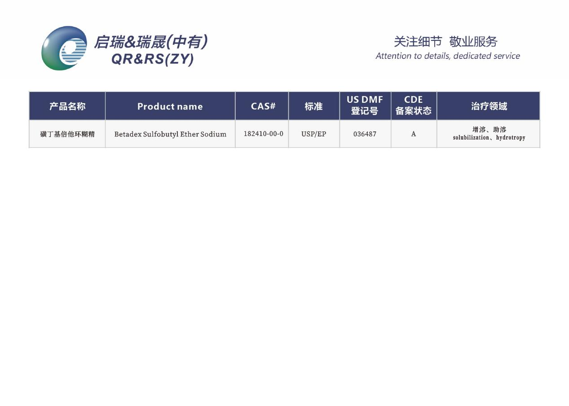This screenshot has height=406, width=569.
Task: Click the CDE 备案状态 column header
Action: point(414,106)
